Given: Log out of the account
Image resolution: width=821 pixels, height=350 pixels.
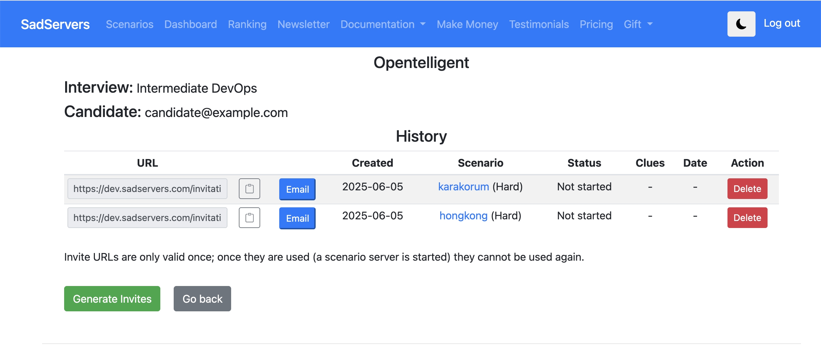Looking at the screenshot, I should coord(782,23).
